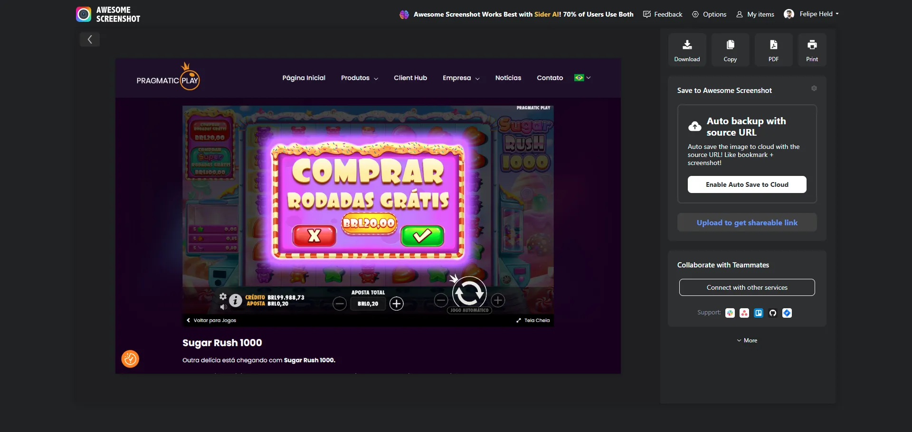This screenshot has width=912, height=432.
Task: Click Enable Auto Save to Cloud button
Action: (x=747, y=184)
